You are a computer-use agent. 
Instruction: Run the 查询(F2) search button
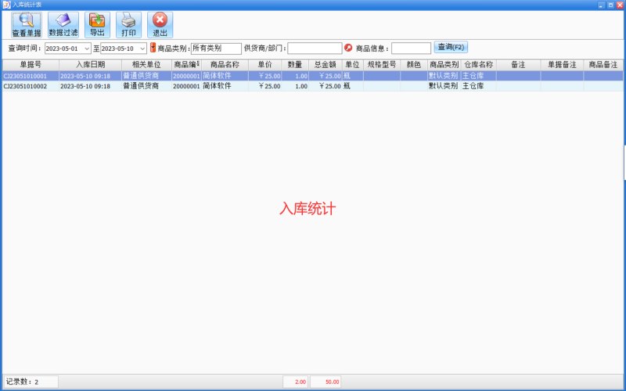pos(451,47)
